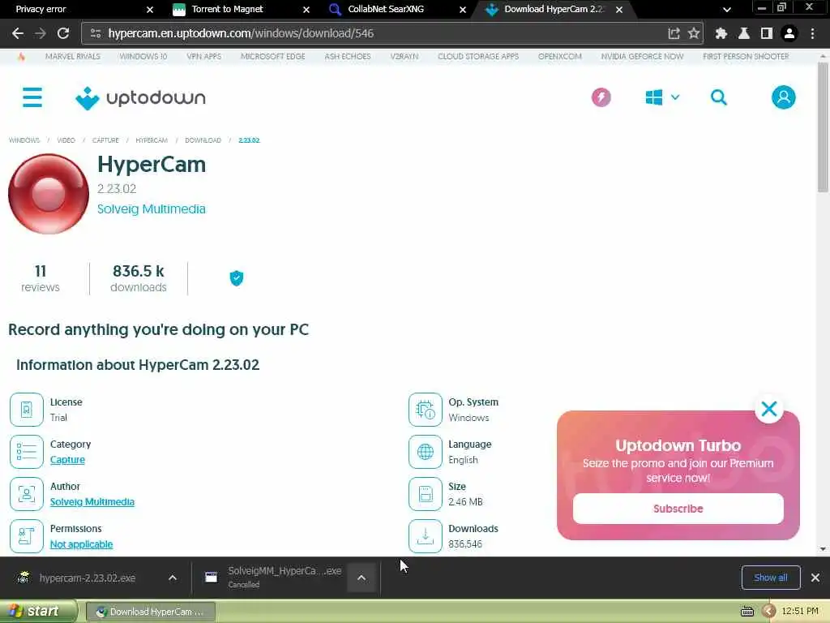830x623 pixels.
Task: Reload the current page
Action: pyautogui.click(x=63, y=33)
